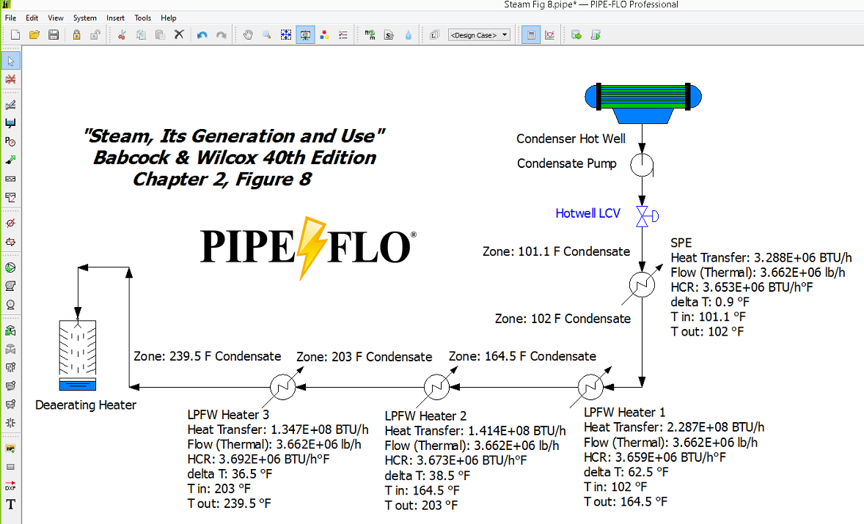Open a pipe file using folder icon

pyautogui.click(x=34, y=34)
